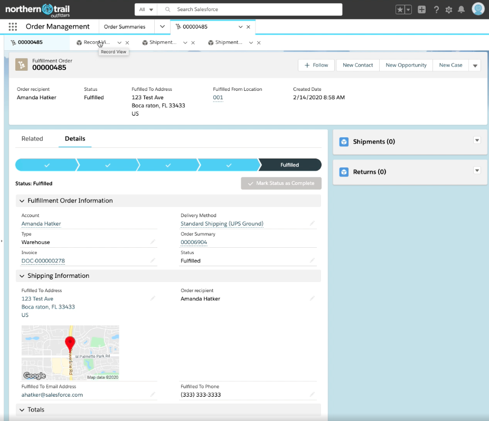Open the Amanda Hatker account link
This screenshot has width=489, height=421.
(41, 223)
